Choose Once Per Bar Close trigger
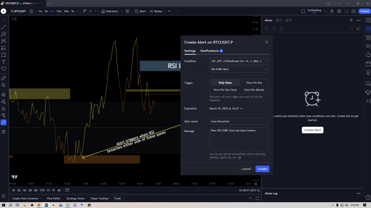 225,90
